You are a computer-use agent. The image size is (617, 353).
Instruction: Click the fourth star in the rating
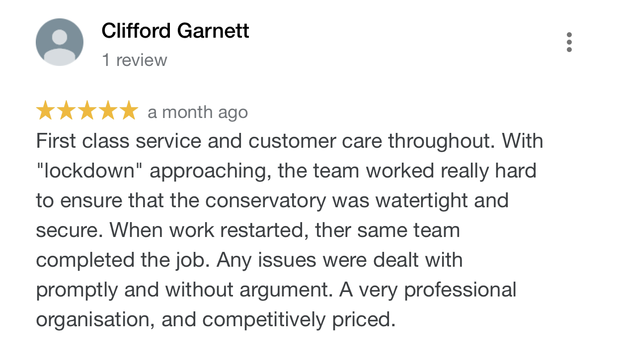(107, 111)
